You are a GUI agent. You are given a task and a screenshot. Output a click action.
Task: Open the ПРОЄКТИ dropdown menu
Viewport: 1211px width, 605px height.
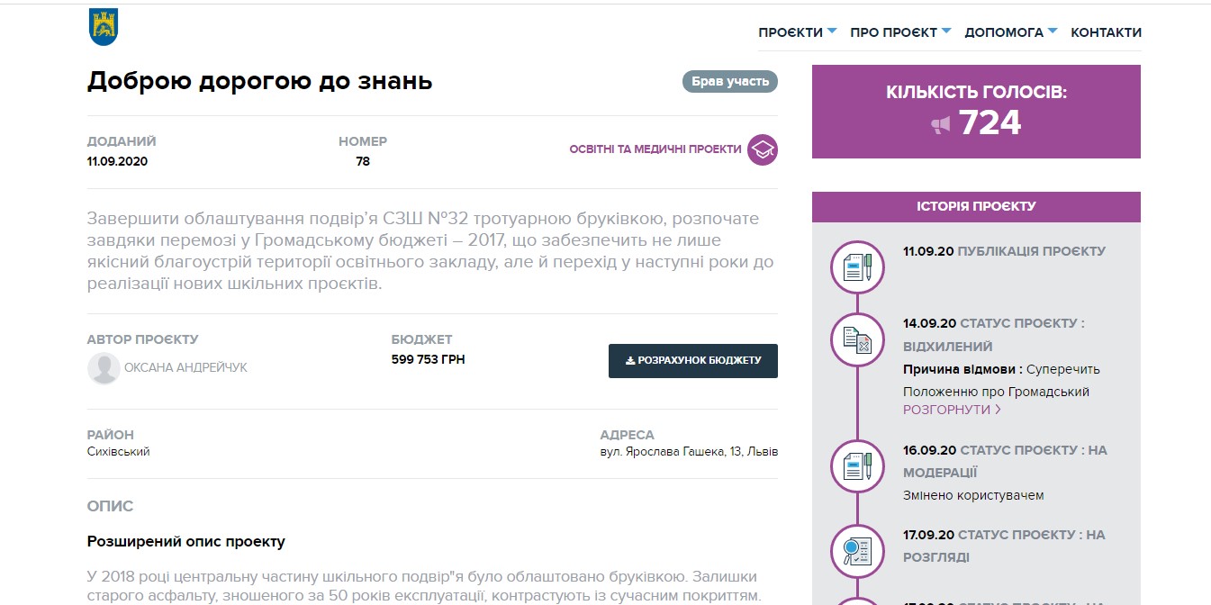coord(797,32)
